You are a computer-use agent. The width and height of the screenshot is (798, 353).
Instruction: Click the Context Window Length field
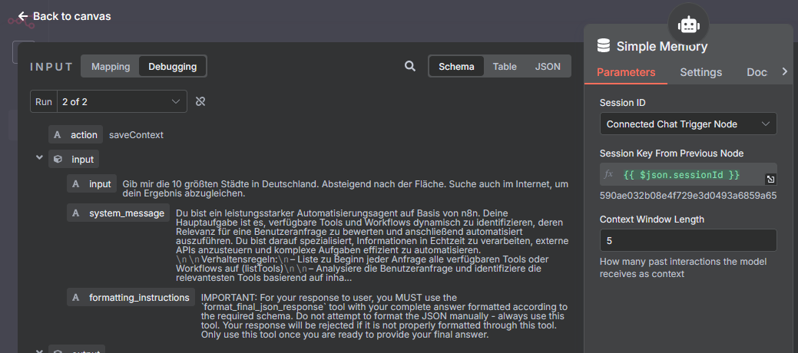click(x=687, y=240)
